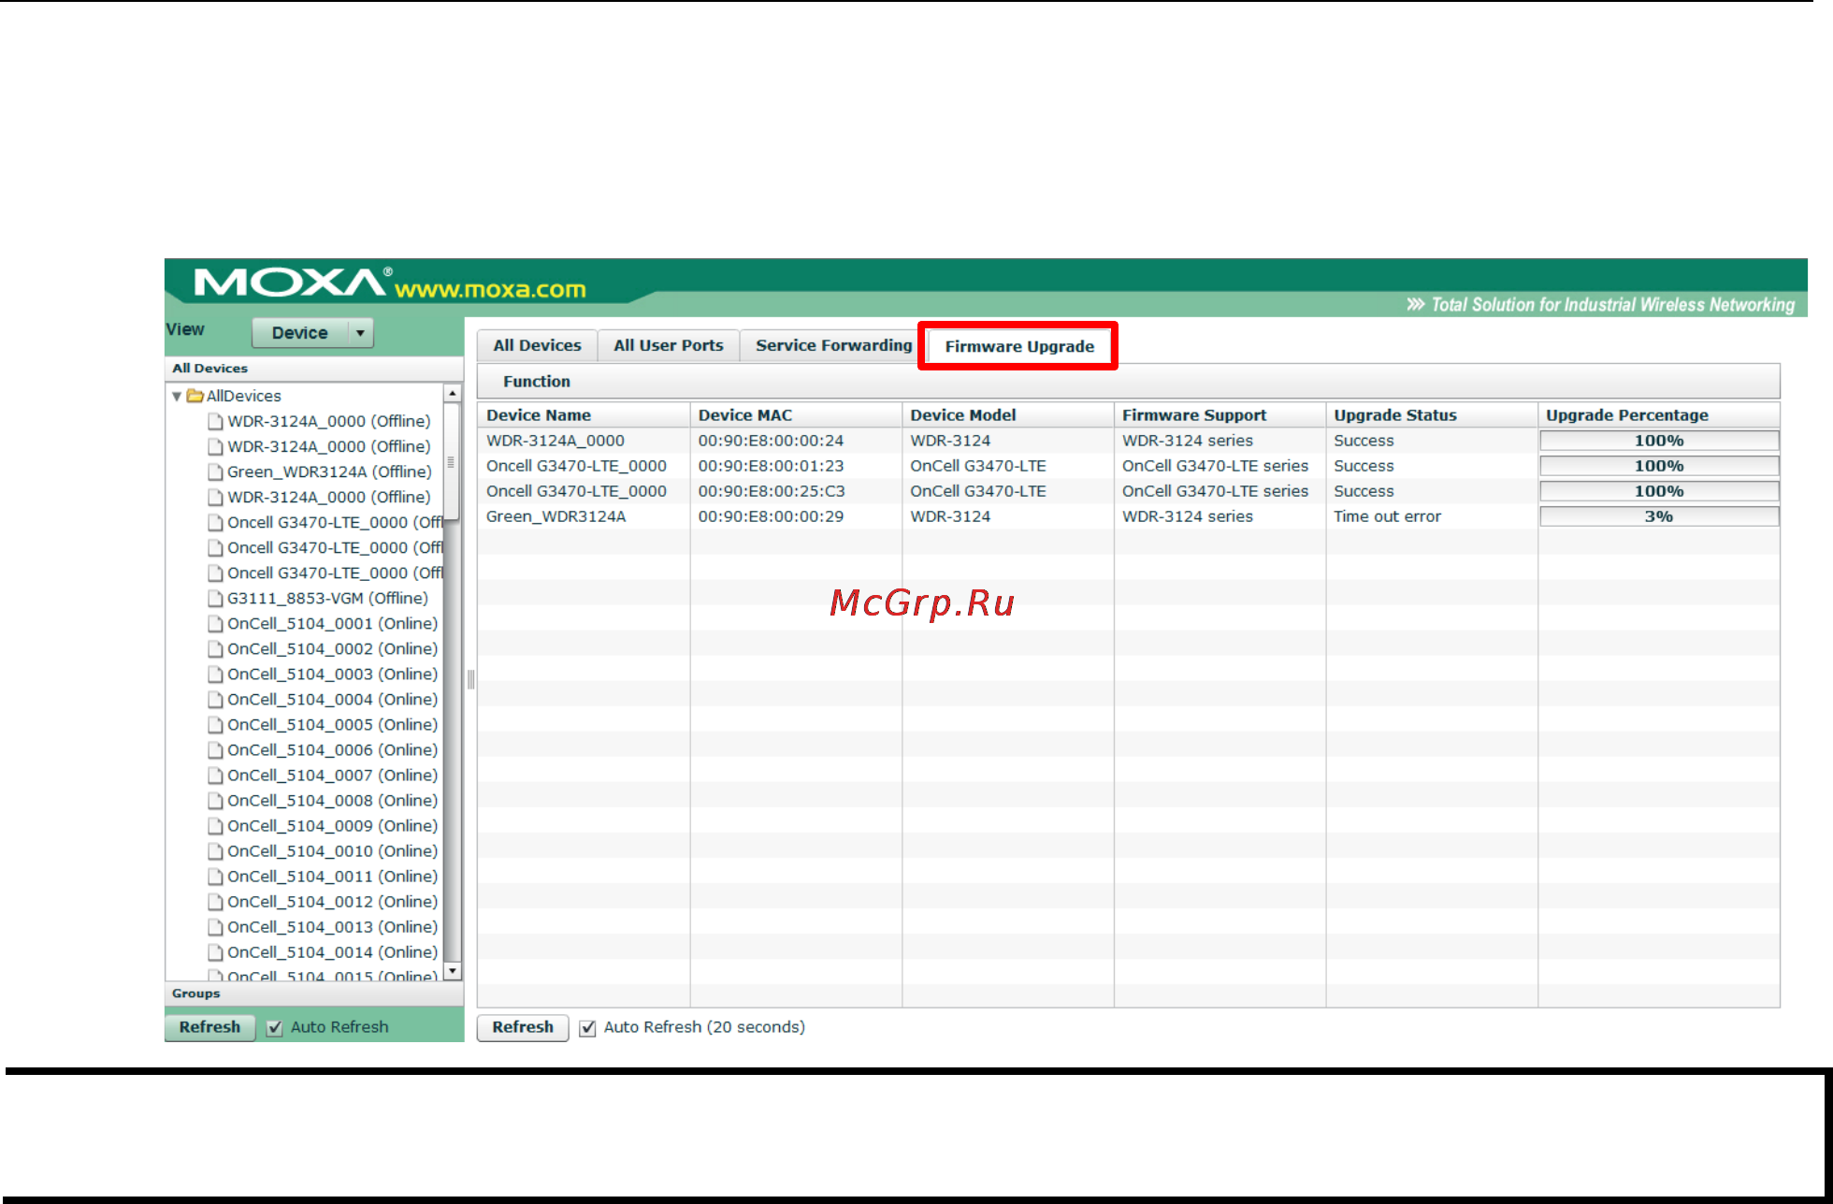Image resolution: width=1833 pixels, height=1204 pixels.
Task: Select the WDR-3124A_0000 table row name
Action: pos(556,441)
